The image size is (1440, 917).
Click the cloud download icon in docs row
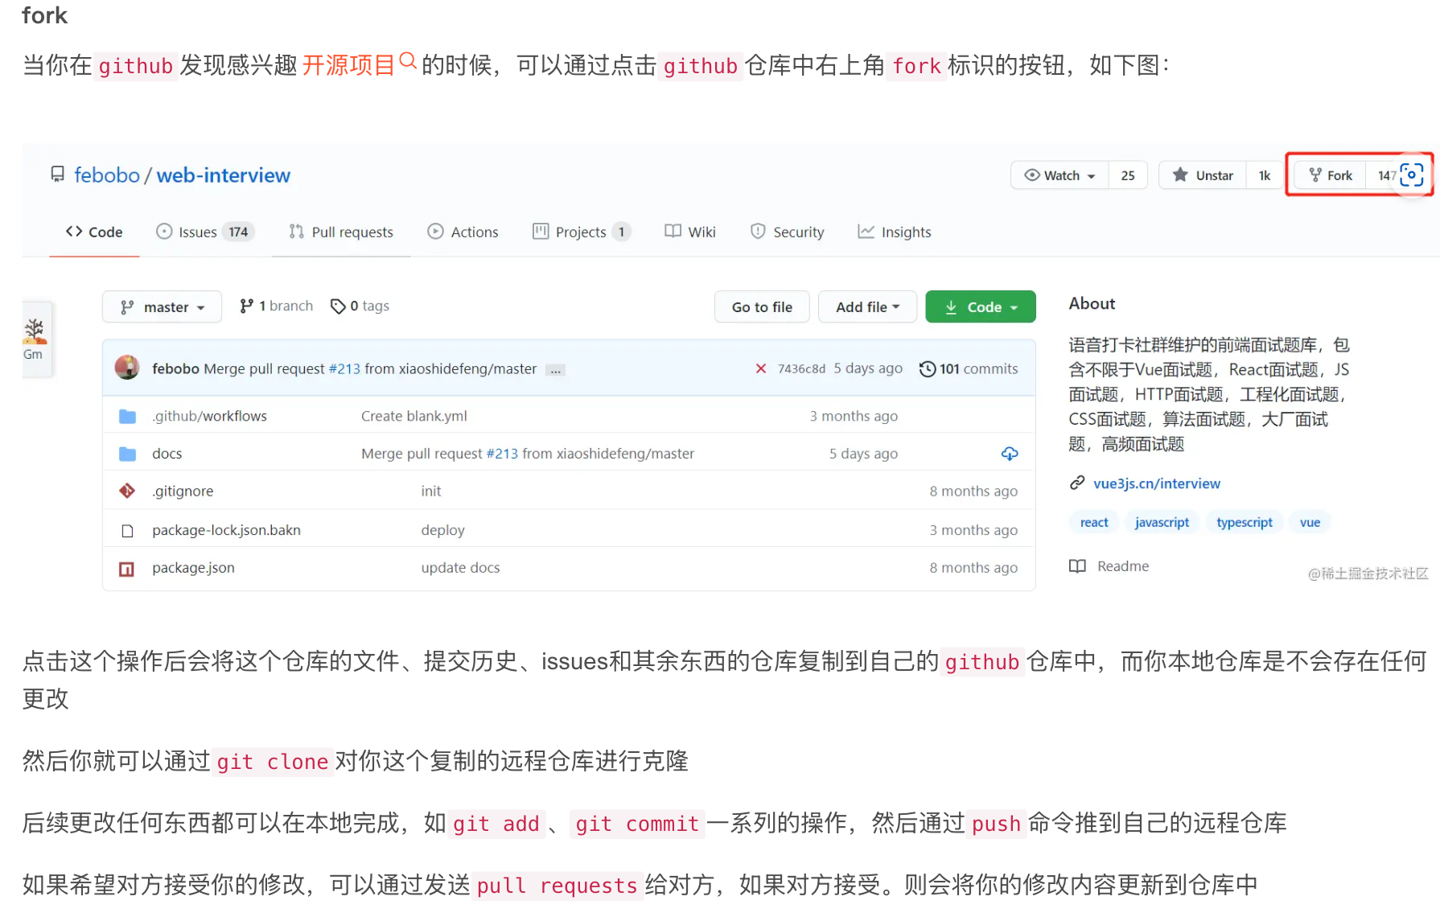(x=1010, y=454)
